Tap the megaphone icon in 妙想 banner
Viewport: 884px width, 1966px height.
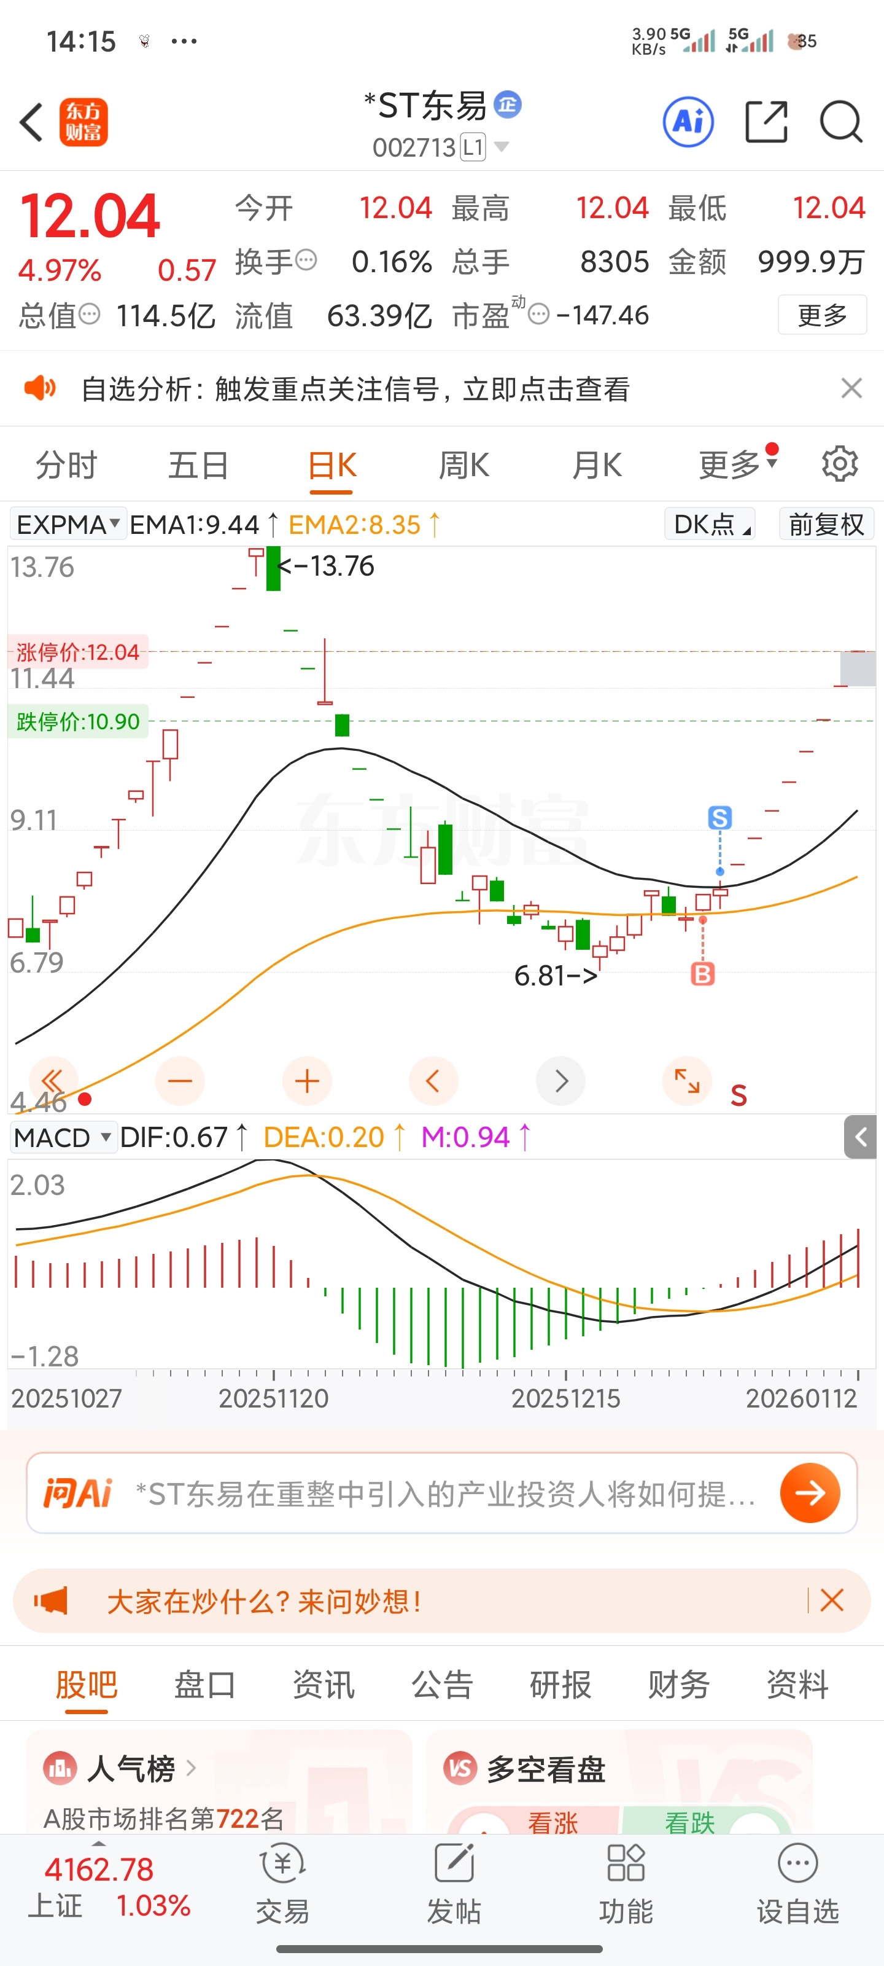point(51,1600)
